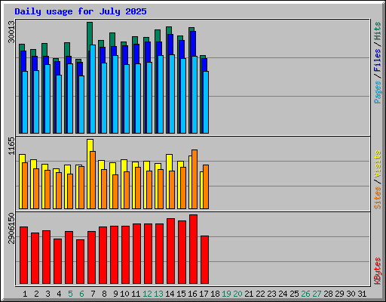The width and height of the screenshot is (386, 302).
Task: Click the cyan 'Pages' legend label
Action: (378, 92)
